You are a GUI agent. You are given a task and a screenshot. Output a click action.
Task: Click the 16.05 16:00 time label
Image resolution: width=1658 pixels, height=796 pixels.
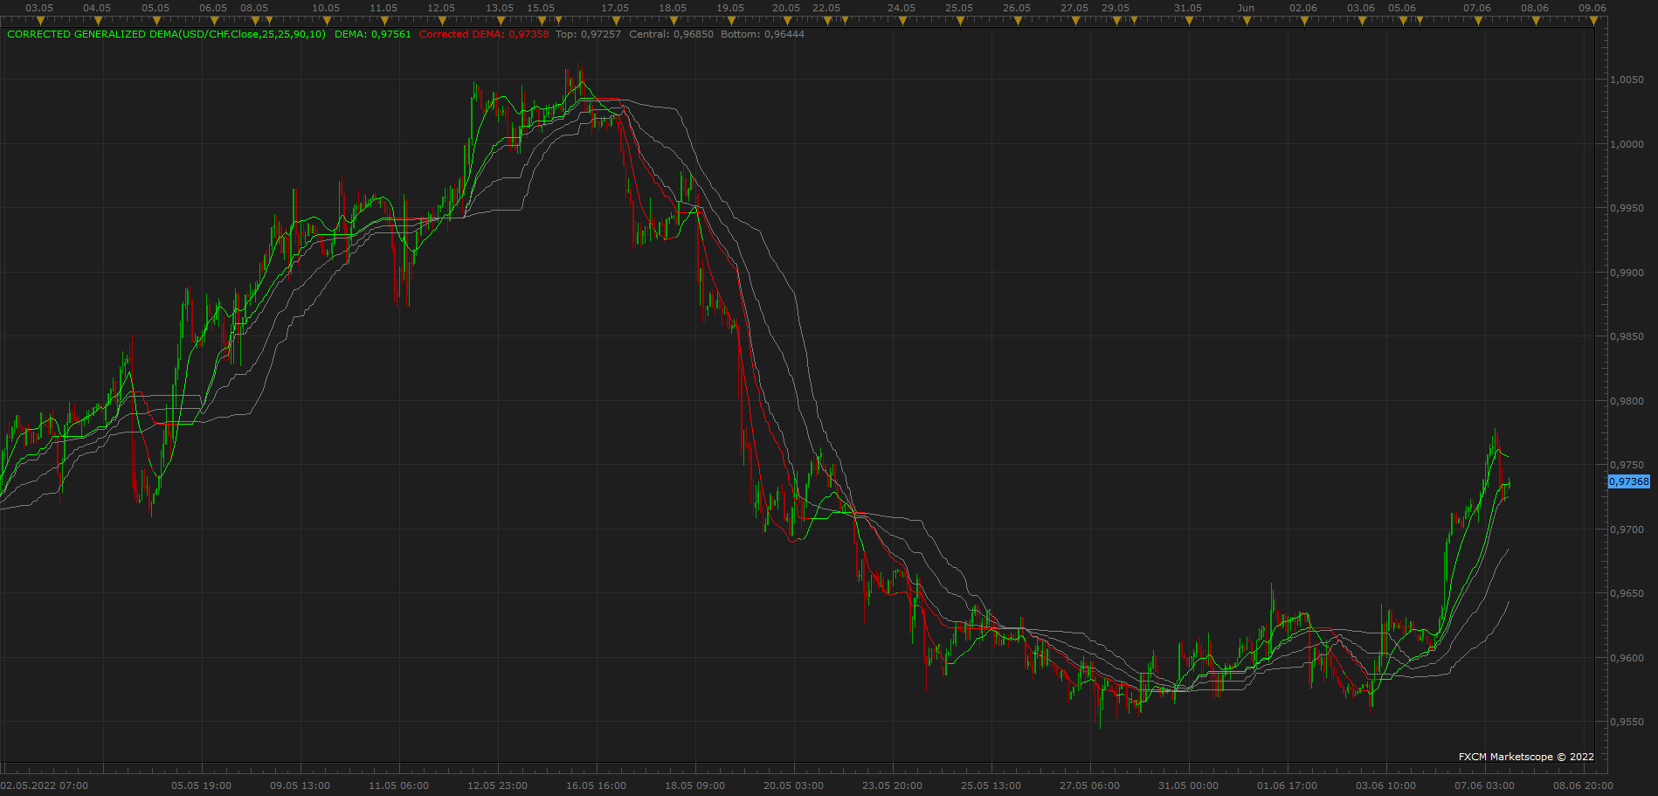(x=597, y=786)
